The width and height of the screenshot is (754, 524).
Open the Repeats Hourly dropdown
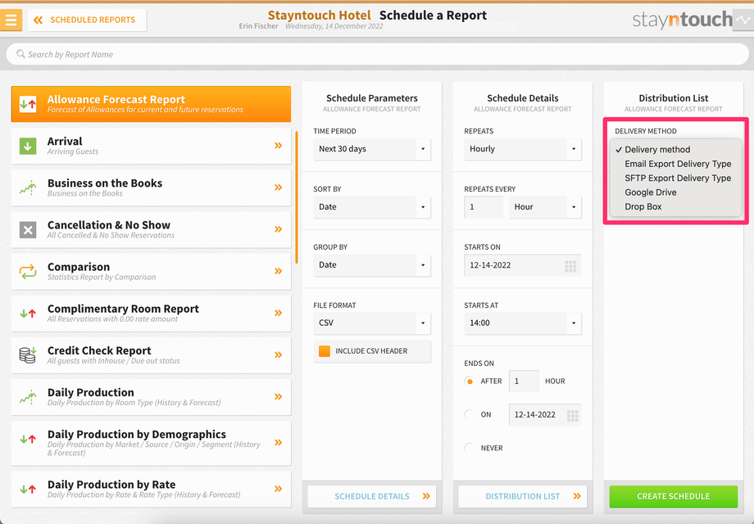[523, 149]
